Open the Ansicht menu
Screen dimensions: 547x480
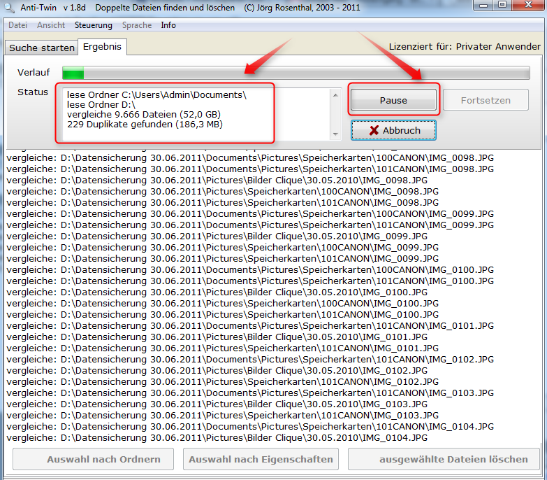tap(51, 25)
